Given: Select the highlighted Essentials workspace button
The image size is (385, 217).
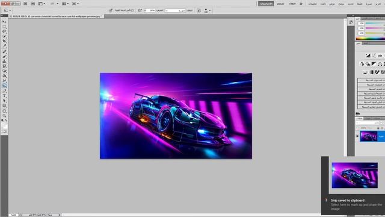Looking at the screenshot, I should tap(266, 4).
